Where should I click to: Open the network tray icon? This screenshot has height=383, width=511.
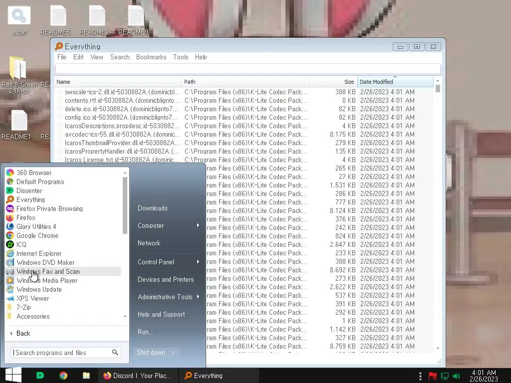pyautogui.click(x=445, y=376)
